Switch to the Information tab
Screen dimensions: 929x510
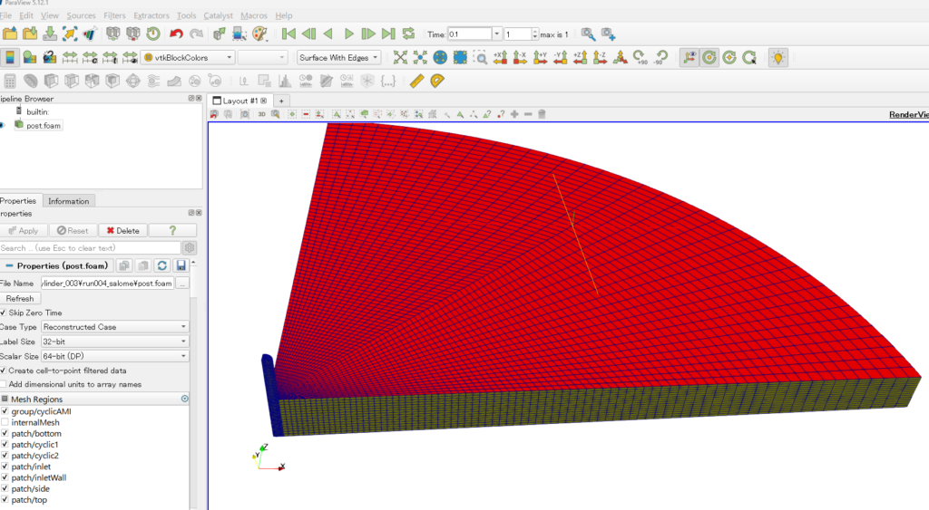68,201
